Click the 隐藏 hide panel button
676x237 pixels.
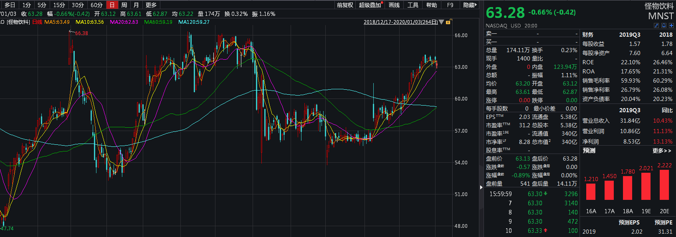470,5
